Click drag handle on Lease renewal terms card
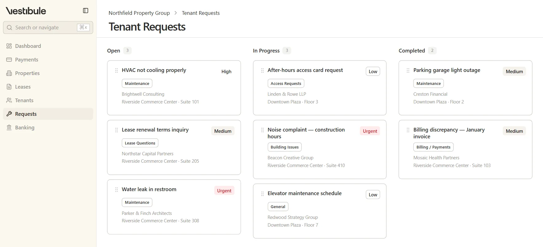 (116, 130)
